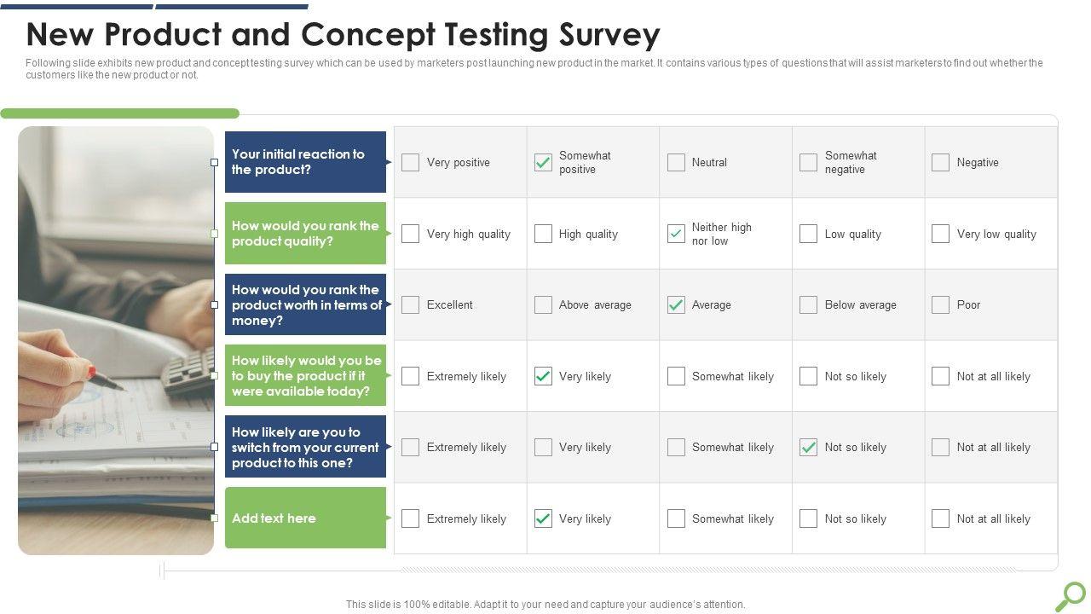Click the product worth in terms of money question

click(x=305, y=304)
